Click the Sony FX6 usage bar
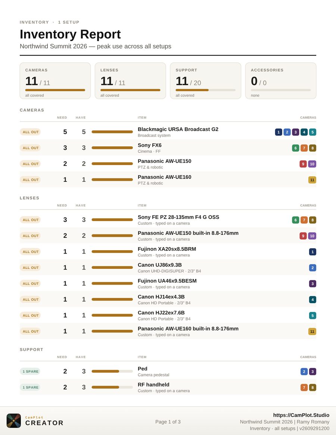Image resolution: width=336 pixels, height=435 pixels. (x=112, y=148)
